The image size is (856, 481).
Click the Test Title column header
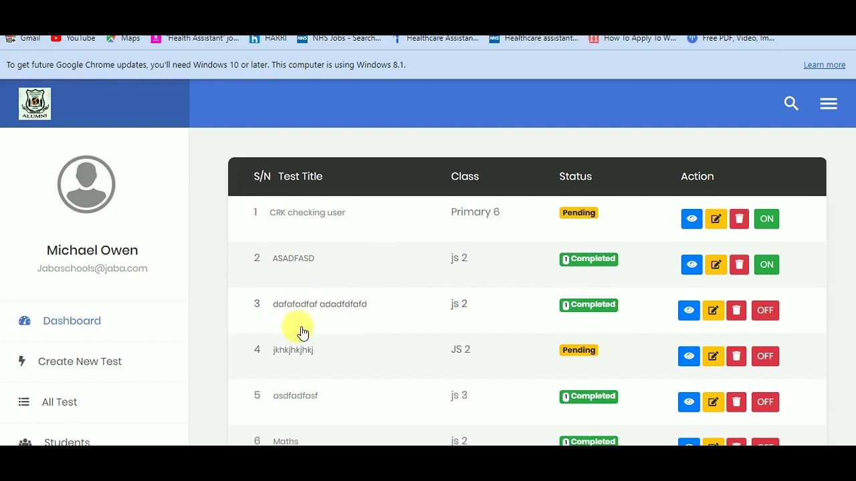point(300,176)
